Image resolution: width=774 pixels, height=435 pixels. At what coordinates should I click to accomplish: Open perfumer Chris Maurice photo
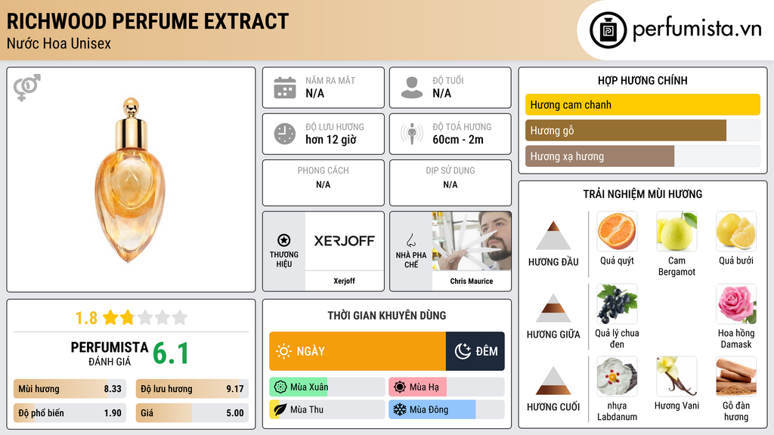pyautogui.click(x=472, y=242)
